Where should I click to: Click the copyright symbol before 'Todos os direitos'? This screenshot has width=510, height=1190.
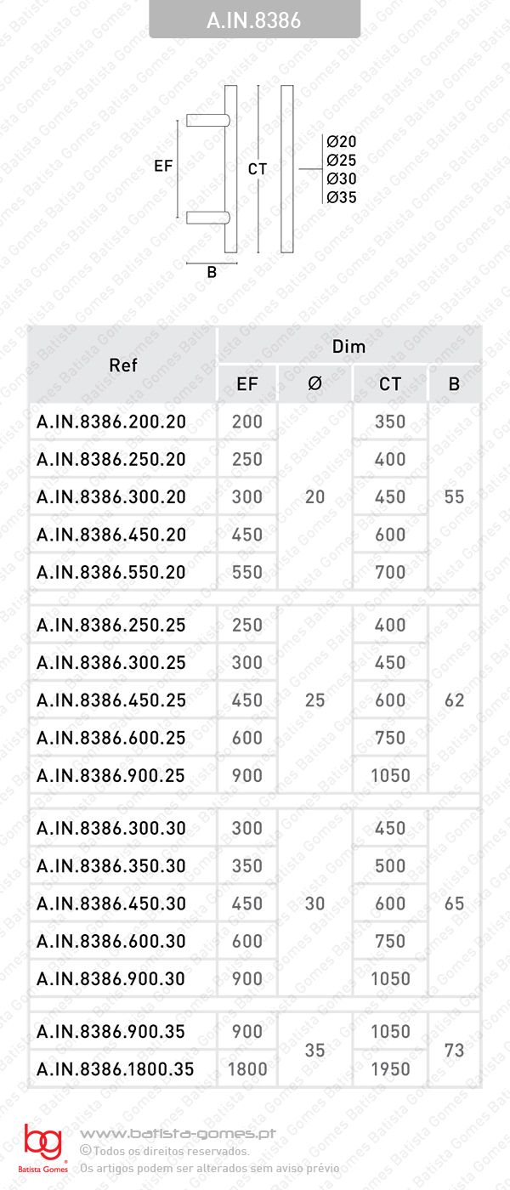(85, 1151)
